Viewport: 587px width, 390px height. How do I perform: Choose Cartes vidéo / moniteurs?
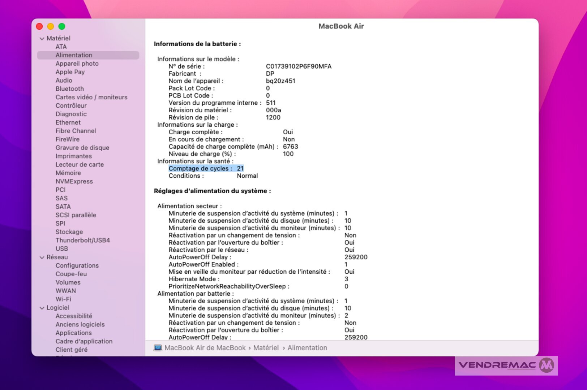click(91, 97)
